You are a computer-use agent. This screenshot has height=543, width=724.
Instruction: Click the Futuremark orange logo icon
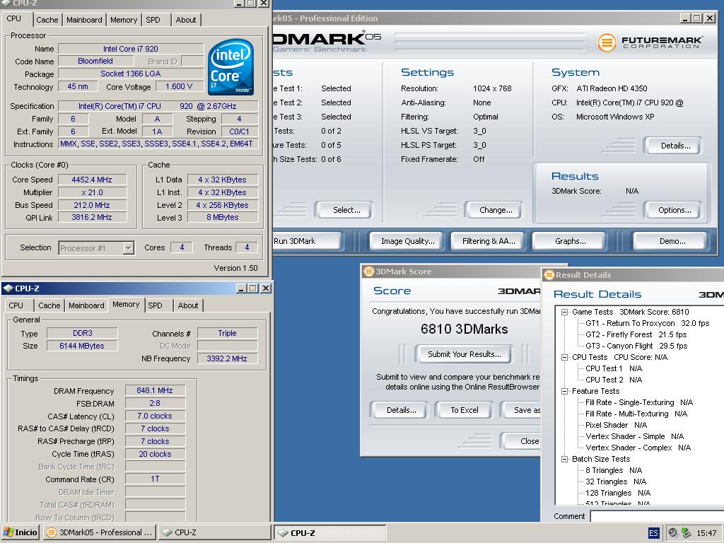click(607, 42)
